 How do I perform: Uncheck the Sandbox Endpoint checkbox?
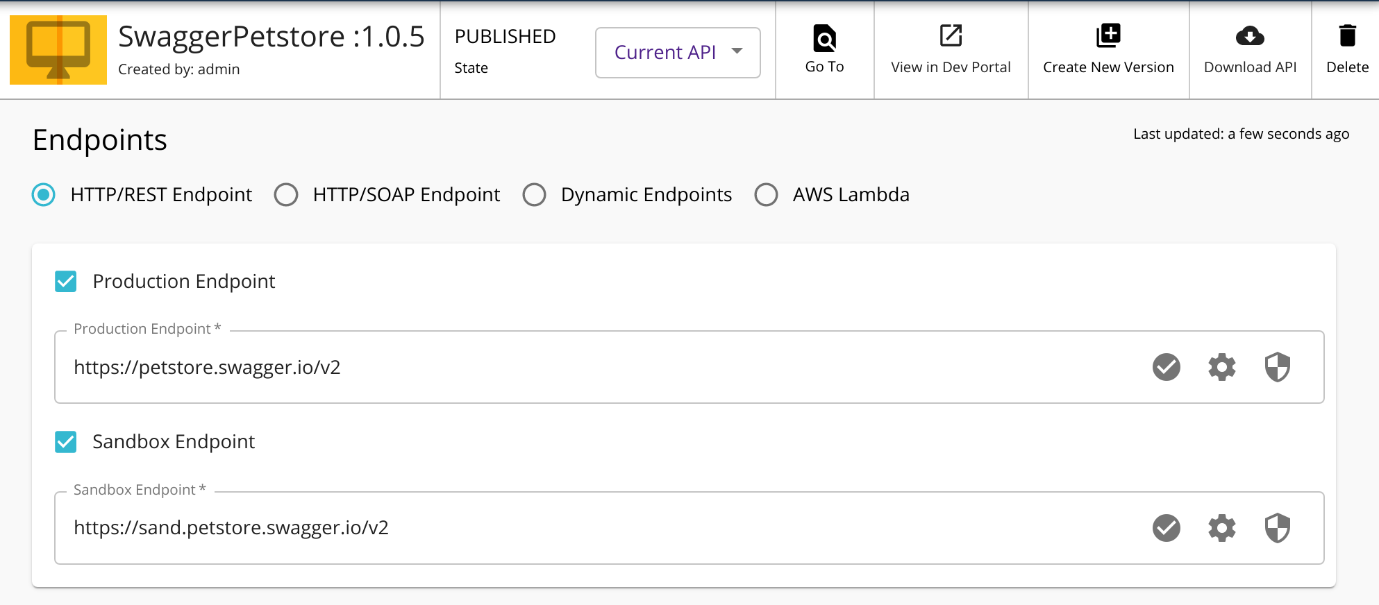[x=66, y=442]
